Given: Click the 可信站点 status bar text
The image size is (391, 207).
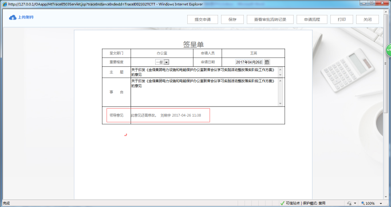Looking at the screenshot, I should point(293,203).
